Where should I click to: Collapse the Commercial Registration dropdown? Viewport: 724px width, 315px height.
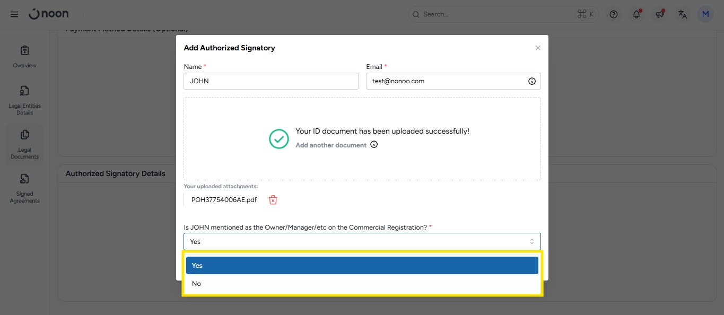click(x=362, y=241)
